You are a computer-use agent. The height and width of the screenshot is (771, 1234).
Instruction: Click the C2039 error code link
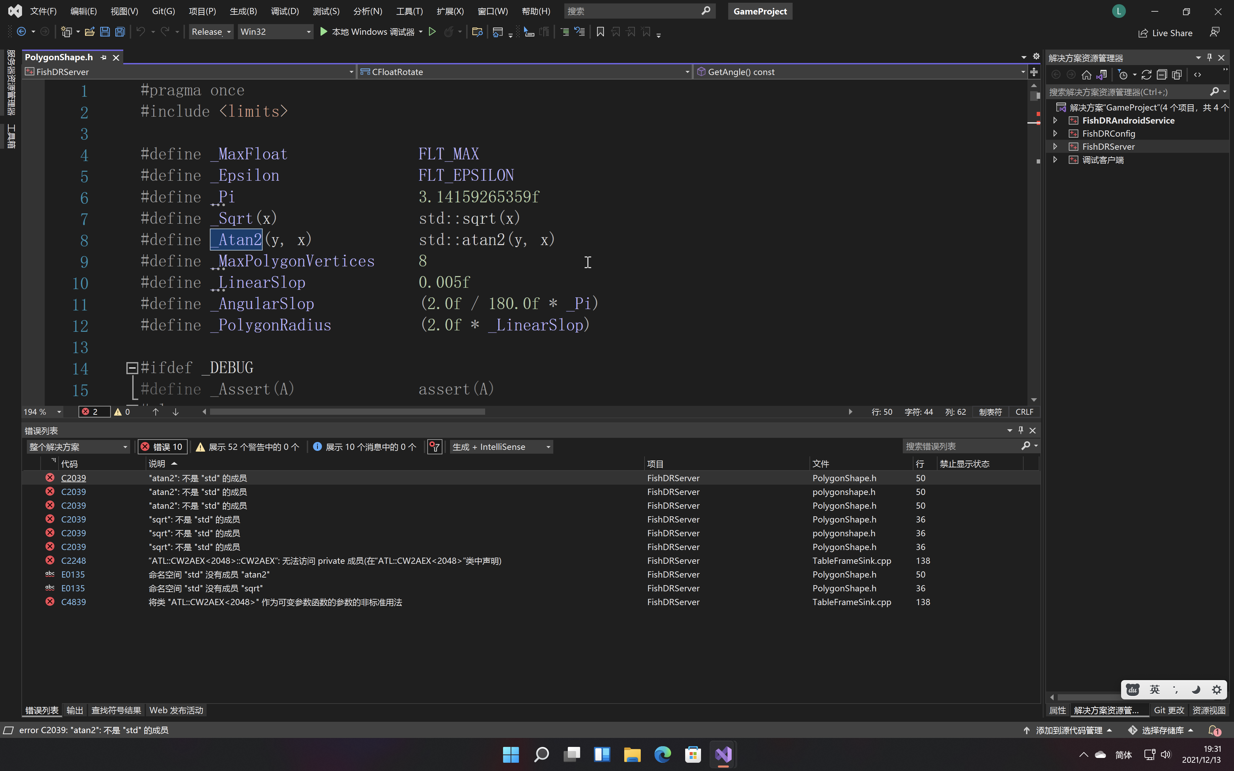point(73,478)
